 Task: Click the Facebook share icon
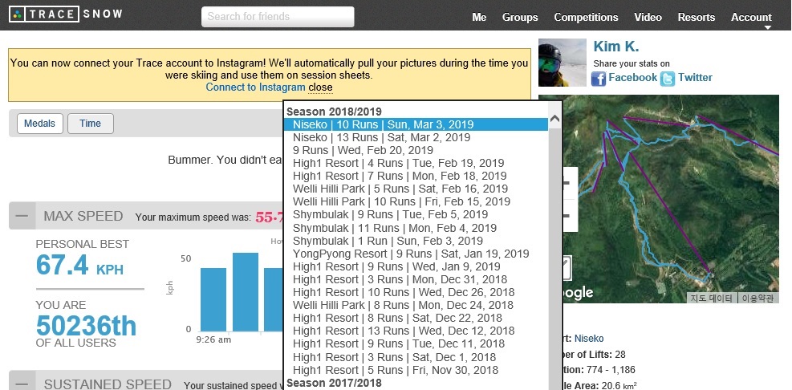599,79
